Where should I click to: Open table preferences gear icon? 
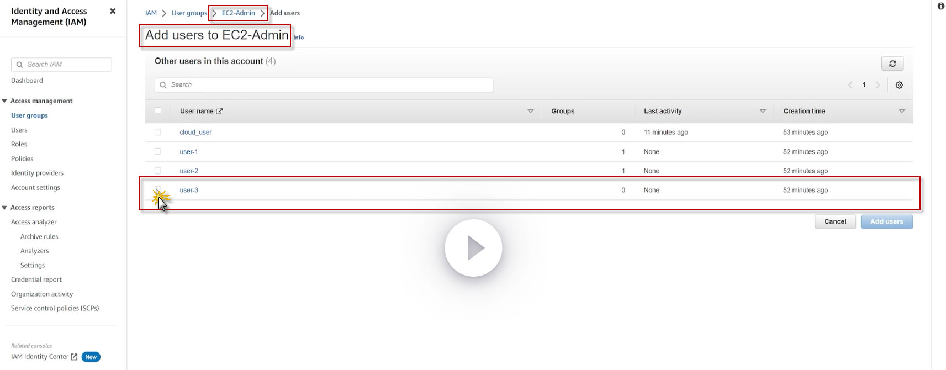[x=899, y=85]
